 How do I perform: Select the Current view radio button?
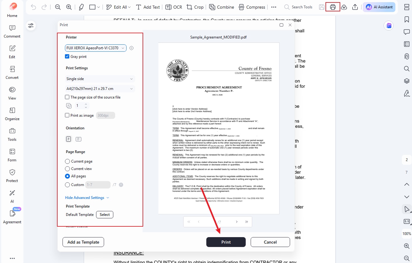67,169
